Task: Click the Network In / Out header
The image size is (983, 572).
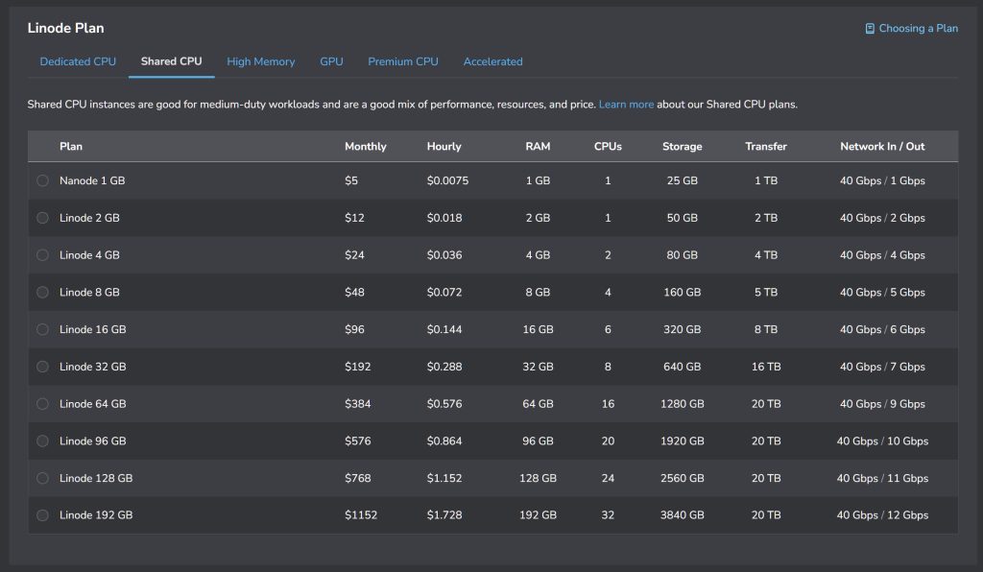Action: (882, 146)
